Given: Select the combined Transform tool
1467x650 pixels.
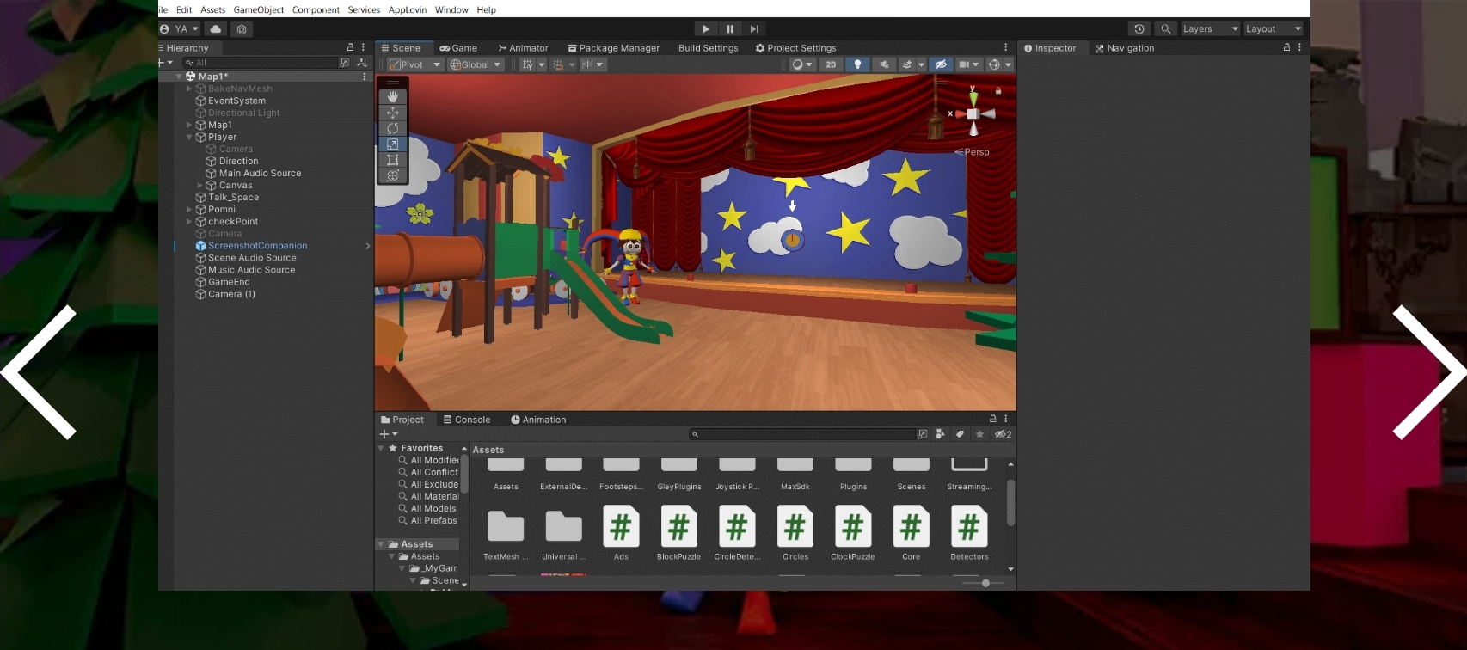Looking at the screenshot, I should pos(393,175).
